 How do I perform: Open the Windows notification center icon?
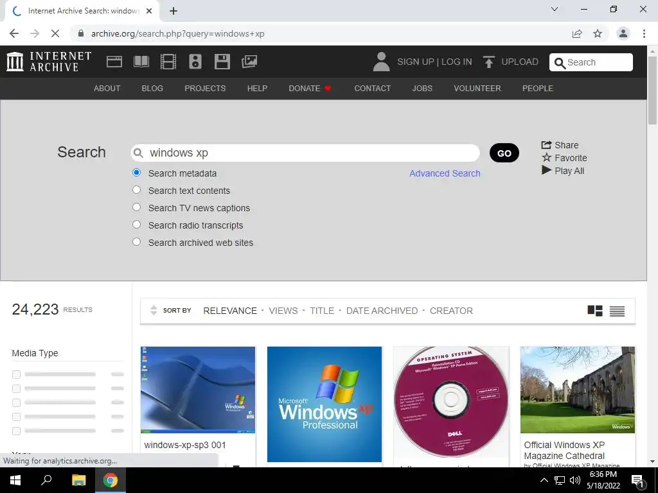637,480
